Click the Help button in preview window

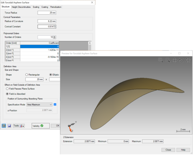click(183, 150)
